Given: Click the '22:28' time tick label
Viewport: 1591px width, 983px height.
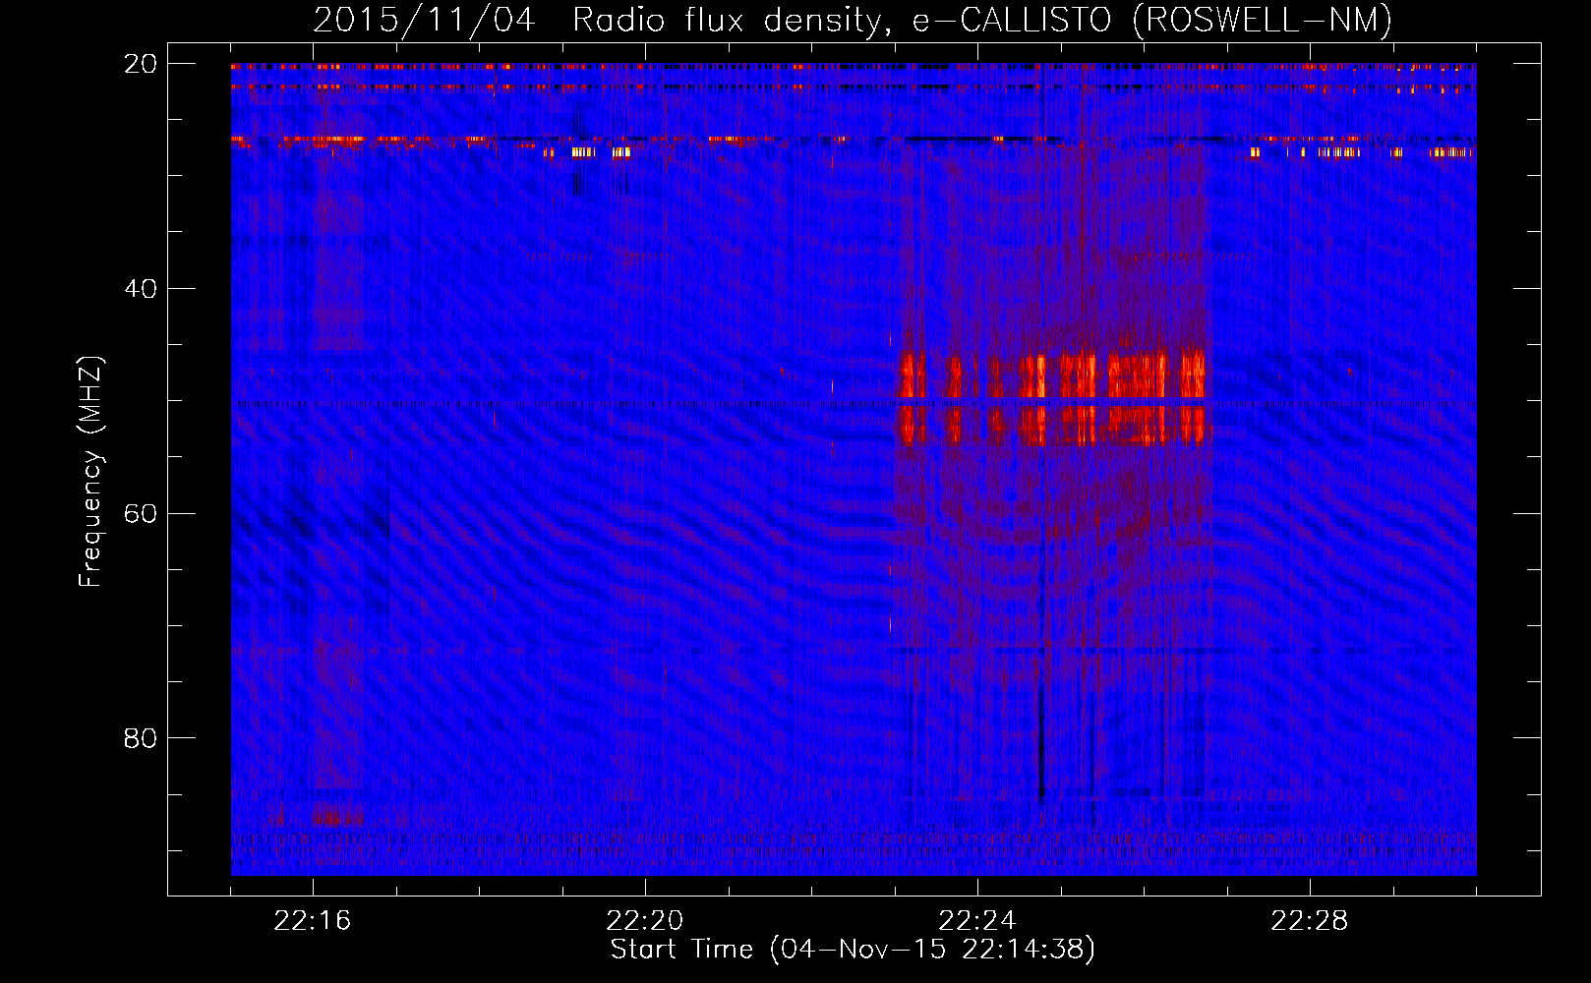Looking at the screenshot, I should [x=1310, y=921].
